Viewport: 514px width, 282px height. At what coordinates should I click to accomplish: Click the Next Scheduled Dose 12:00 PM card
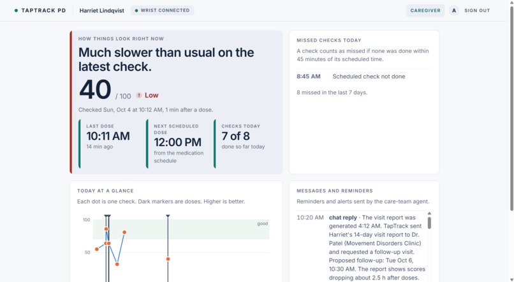[x=177, y=144]
